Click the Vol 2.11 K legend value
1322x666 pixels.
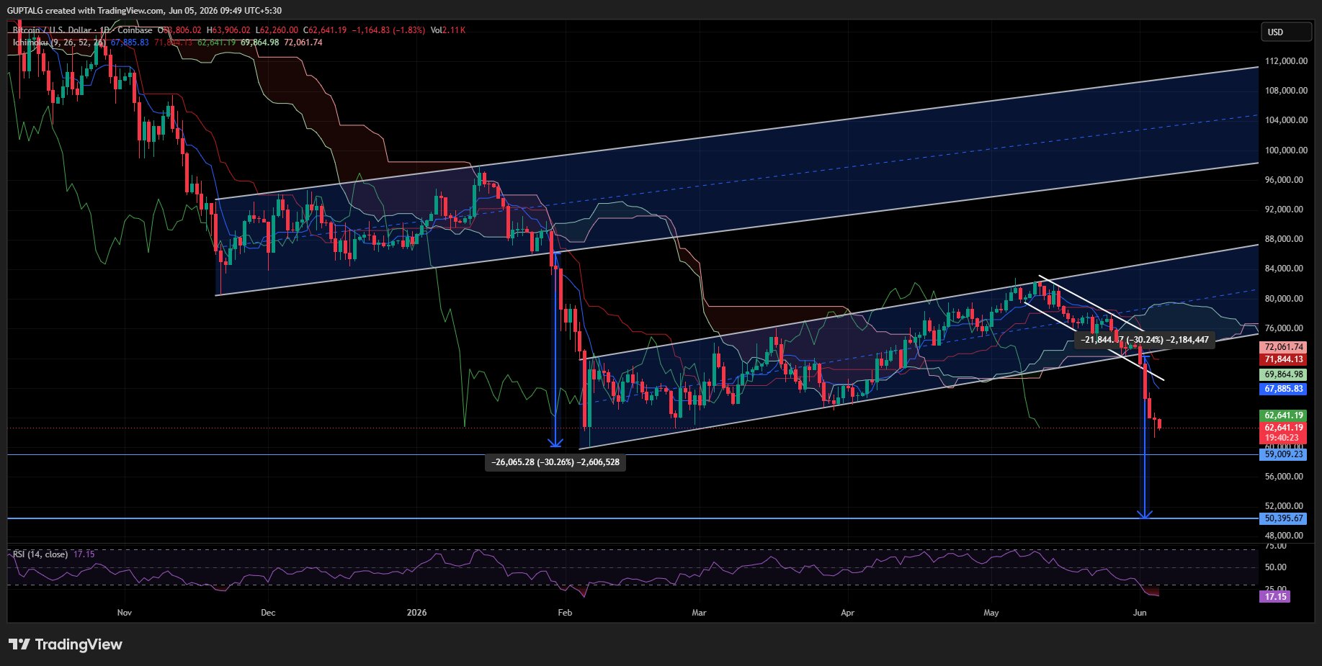pos(448,30)
